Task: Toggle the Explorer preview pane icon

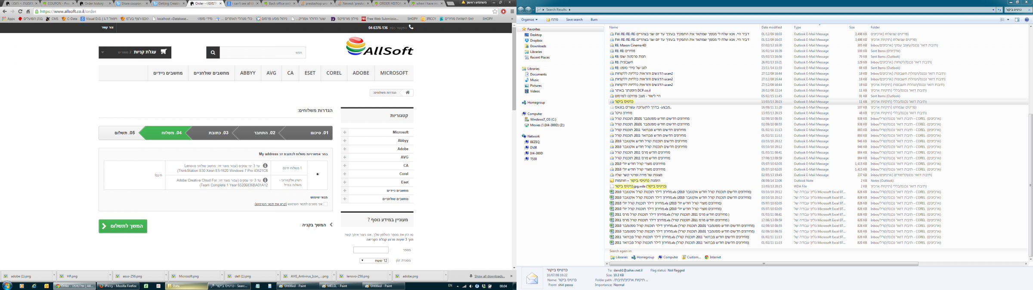Action: pos(1017,20)
